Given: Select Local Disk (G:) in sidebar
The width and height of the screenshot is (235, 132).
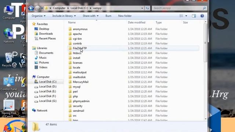Looking at the screenshot, I should click(x=48, y=101).
